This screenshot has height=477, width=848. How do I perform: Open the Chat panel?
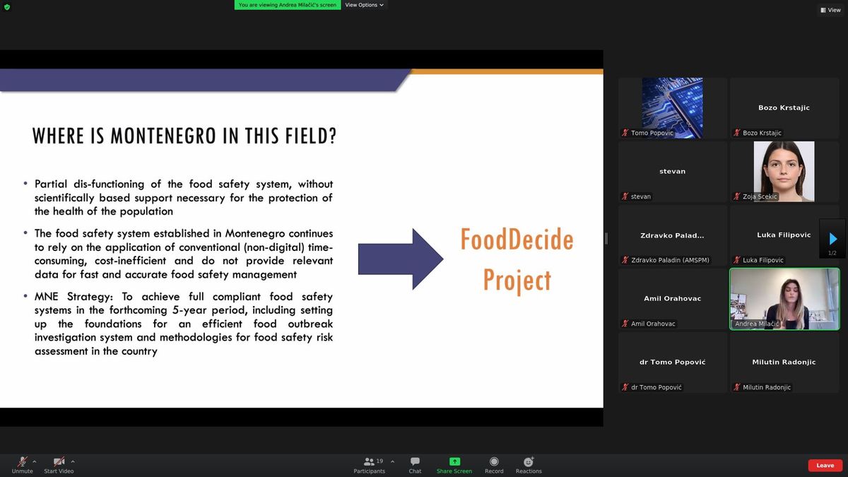[x=415, y=464]
